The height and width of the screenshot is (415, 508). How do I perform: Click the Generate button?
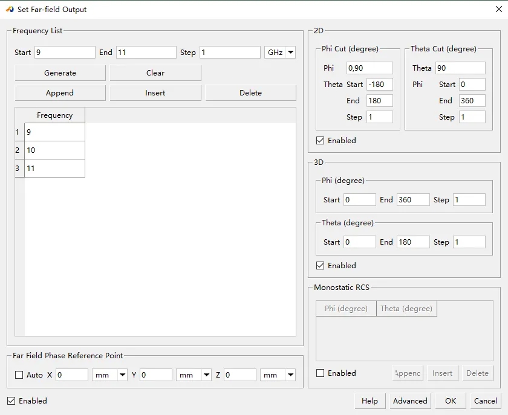(x=60, y=73)
